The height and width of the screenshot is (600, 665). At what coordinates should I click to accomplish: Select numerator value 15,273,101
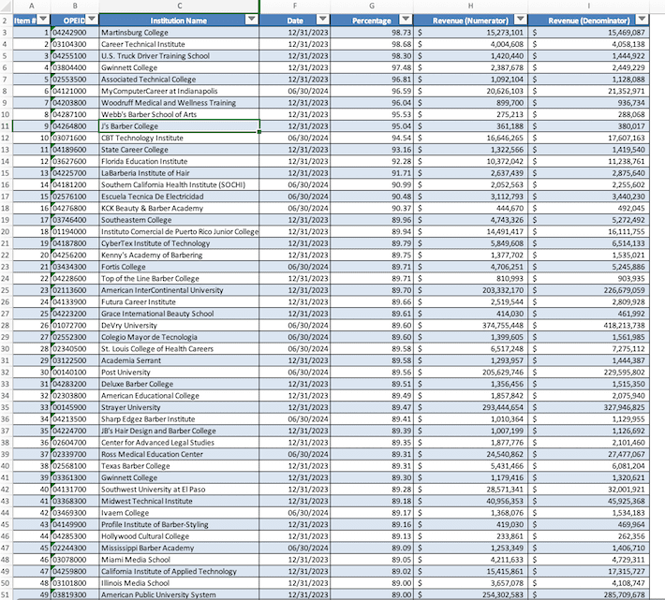pos(470,33)
